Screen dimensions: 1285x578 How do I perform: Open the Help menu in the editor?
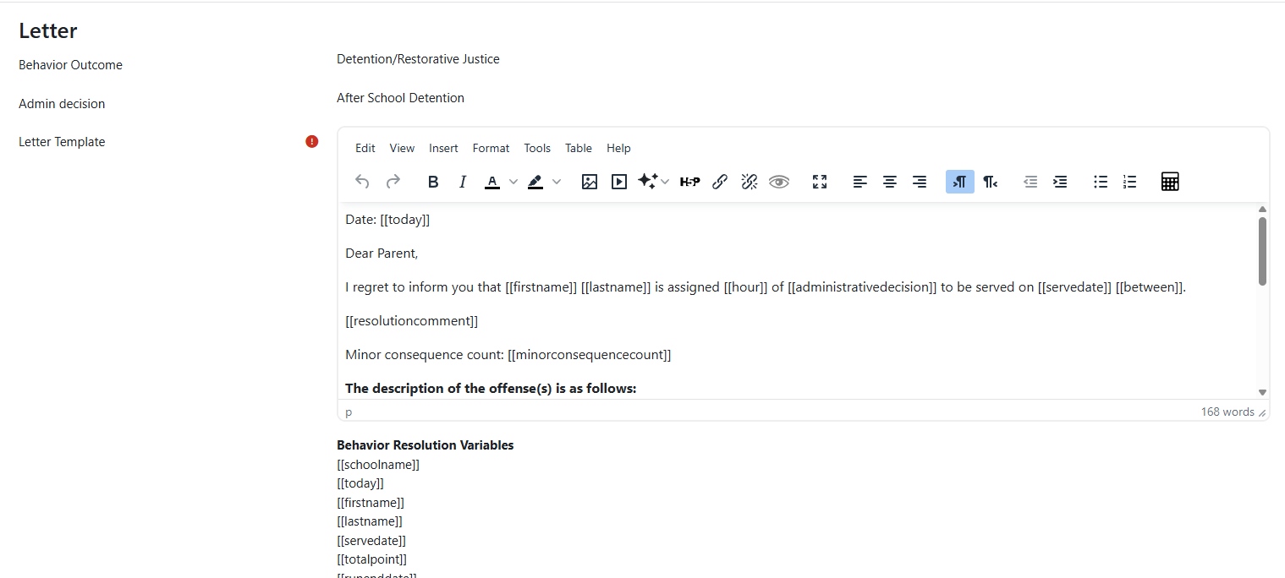618,148
